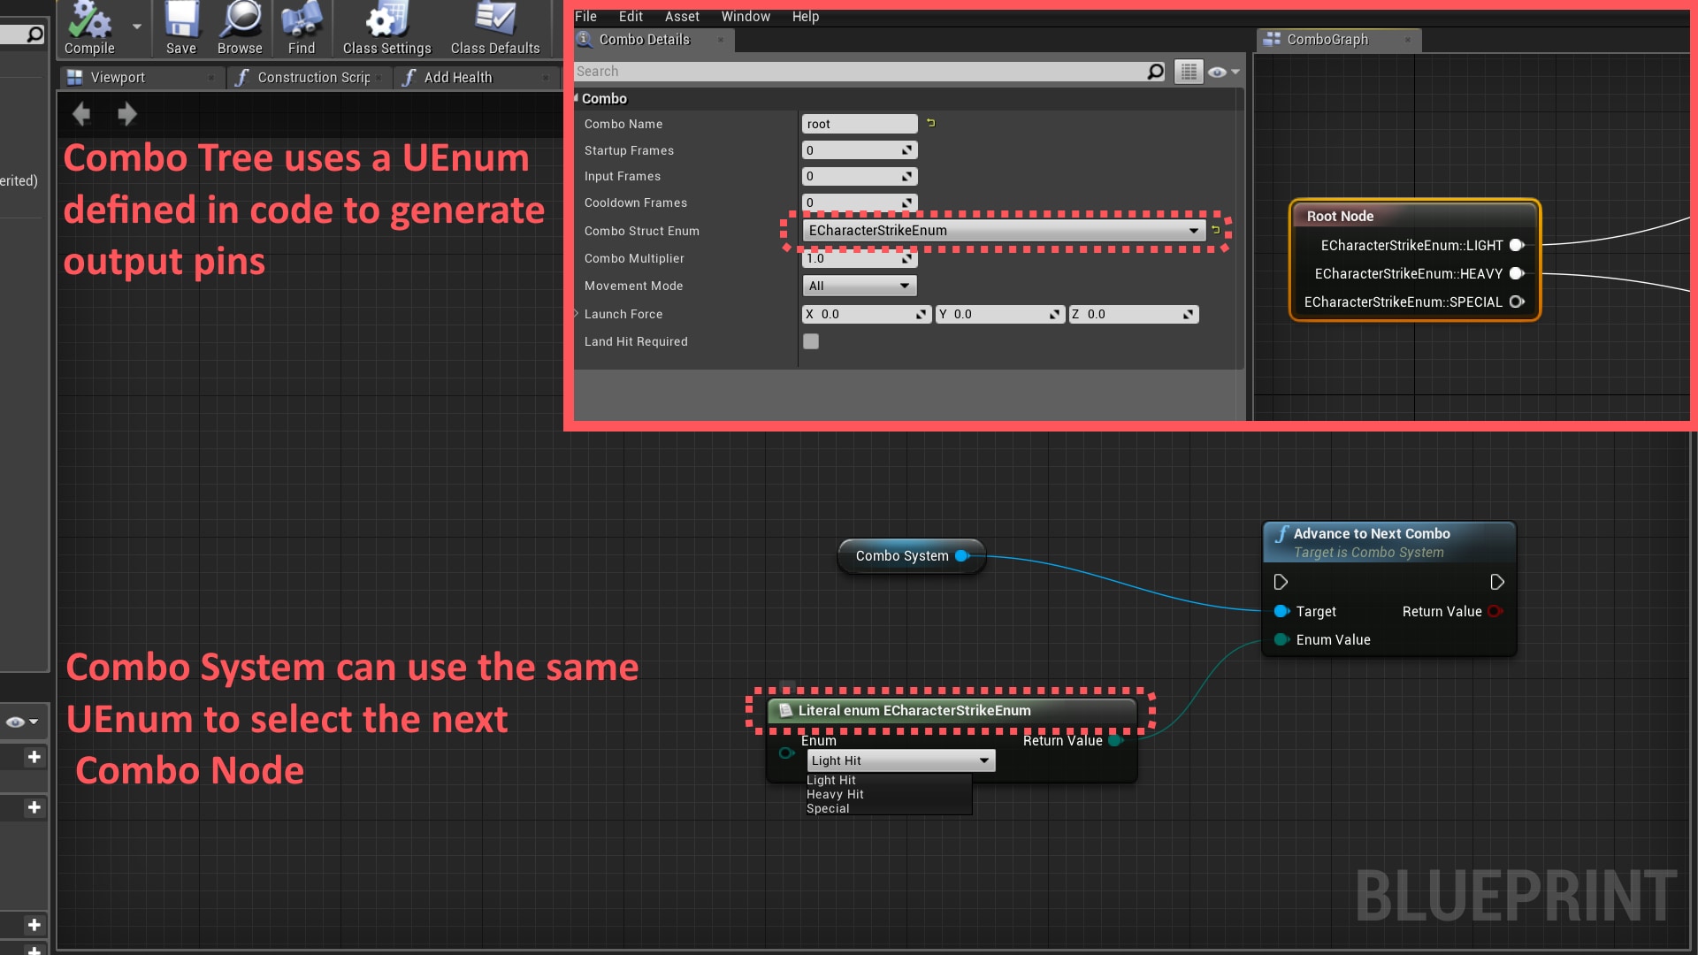1698x955 pixels.
Task: Open Class Settings
Action: (386, 22)
